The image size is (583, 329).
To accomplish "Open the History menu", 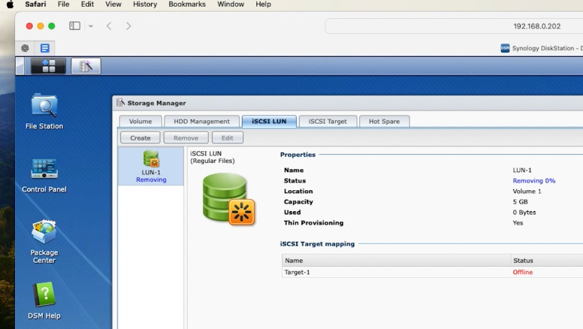I will click(145, 5).
